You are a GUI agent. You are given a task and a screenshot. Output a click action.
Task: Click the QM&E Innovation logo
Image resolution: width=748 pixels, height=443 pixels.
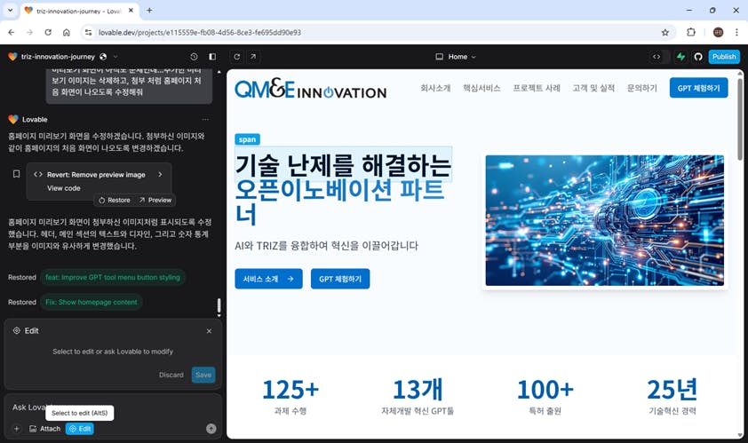(x=310, y=89)
